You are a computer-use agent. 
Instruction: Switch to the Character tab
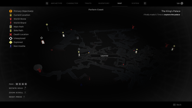click(x=72, y=3)
